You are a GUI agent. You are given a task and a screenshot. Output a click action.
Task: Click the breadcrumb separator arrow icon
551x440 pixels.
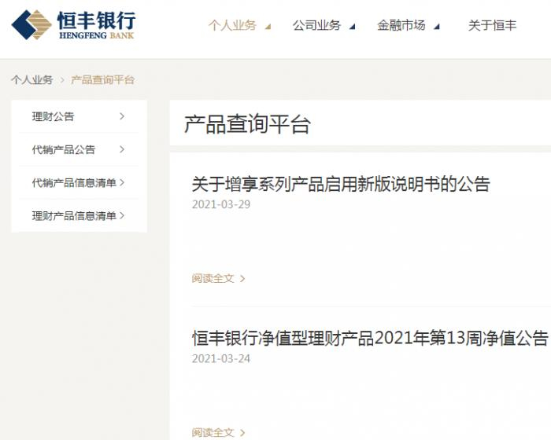pyautogui.click(x=62, y=80)
